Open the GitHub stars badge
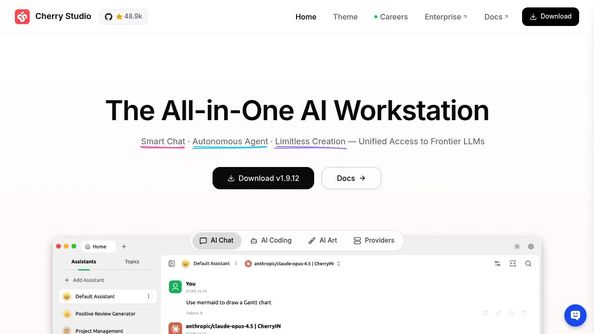 point(123,17)
